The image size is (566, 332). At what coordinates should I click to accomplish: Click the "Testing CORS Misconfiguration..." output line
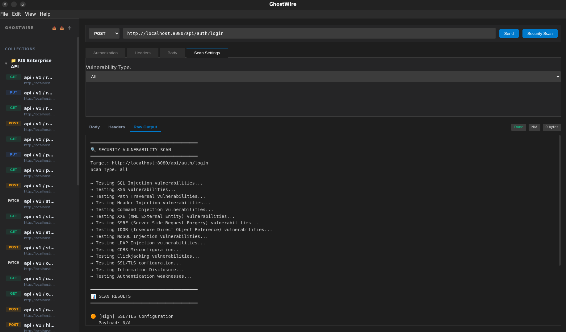[136, 250]
